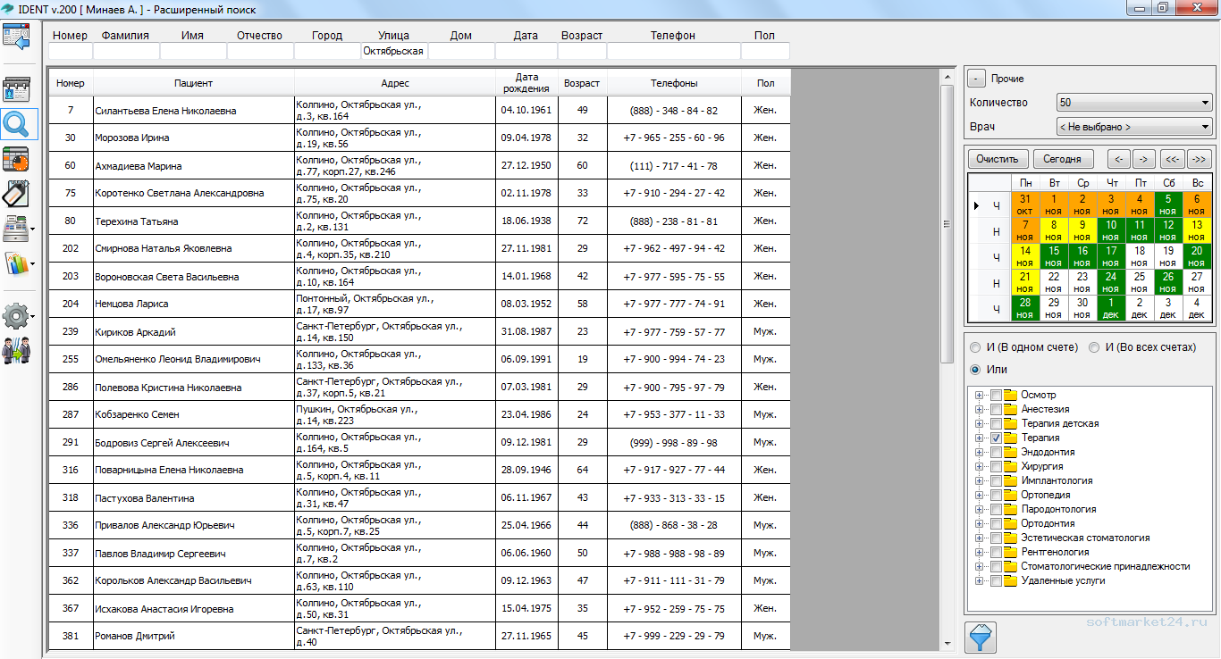1221x659 pixels.
Task: Select patient Немцова Лариса
Action: (131, 304)
